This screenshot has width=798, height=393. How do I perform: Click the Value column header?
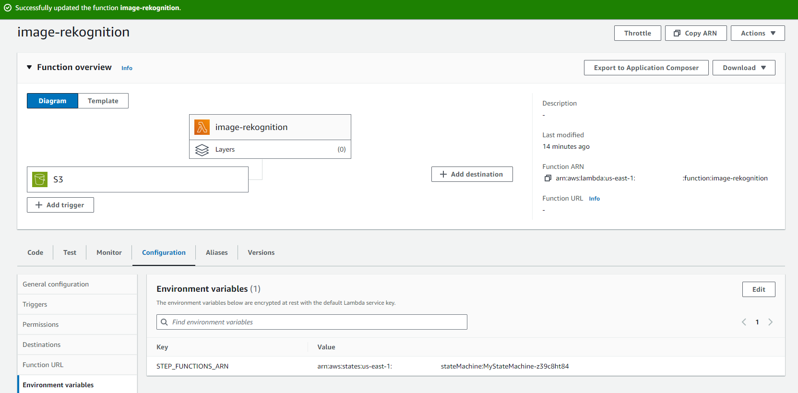click(x=326, y=347)
